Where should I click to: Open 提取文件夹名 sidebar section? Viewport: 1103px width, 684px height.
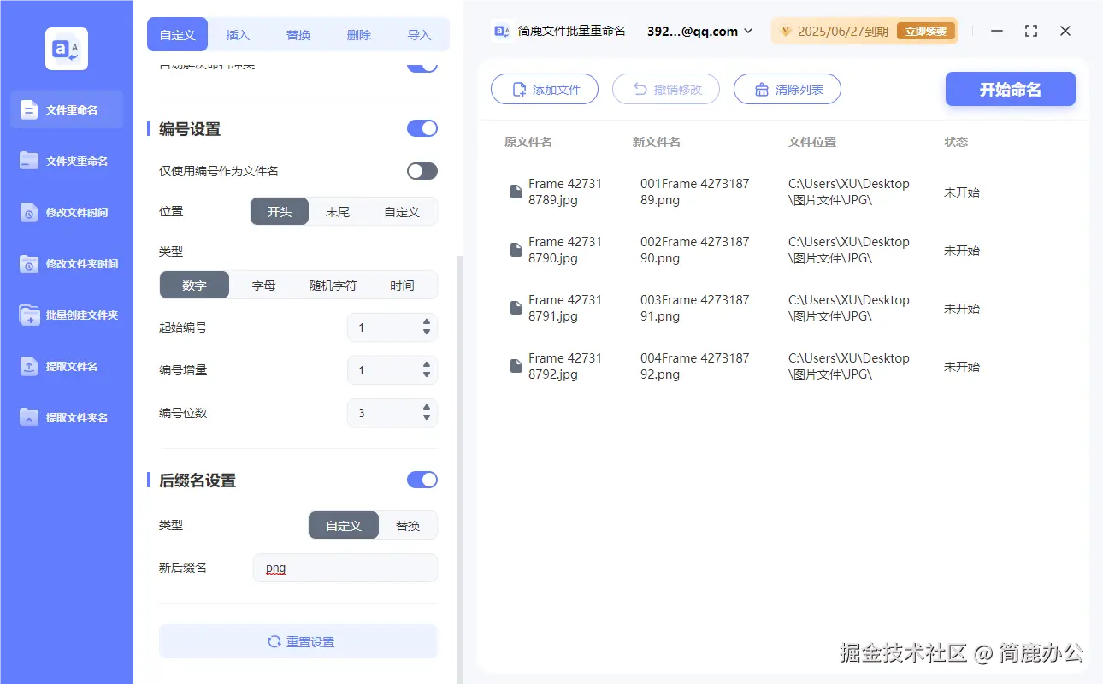(67, 417)
